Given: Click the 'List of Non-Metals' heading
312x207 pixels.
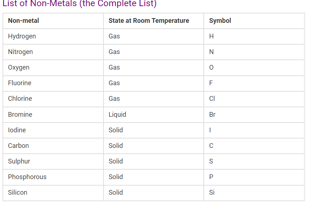Looking at the screenshot, I should [x=80, y=4].
